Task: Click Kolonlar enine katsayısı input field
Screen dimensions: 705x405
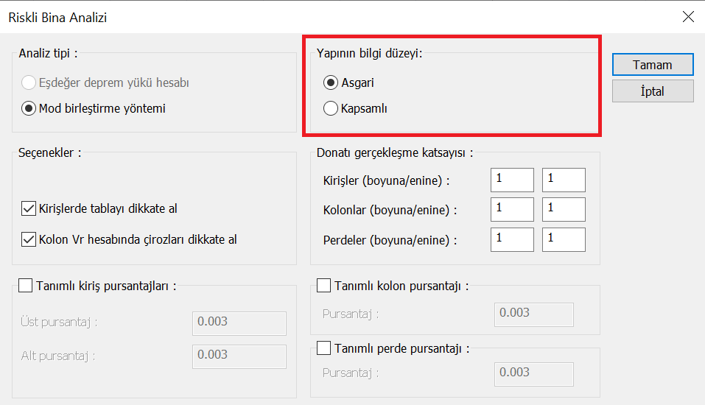Action: 564,210
